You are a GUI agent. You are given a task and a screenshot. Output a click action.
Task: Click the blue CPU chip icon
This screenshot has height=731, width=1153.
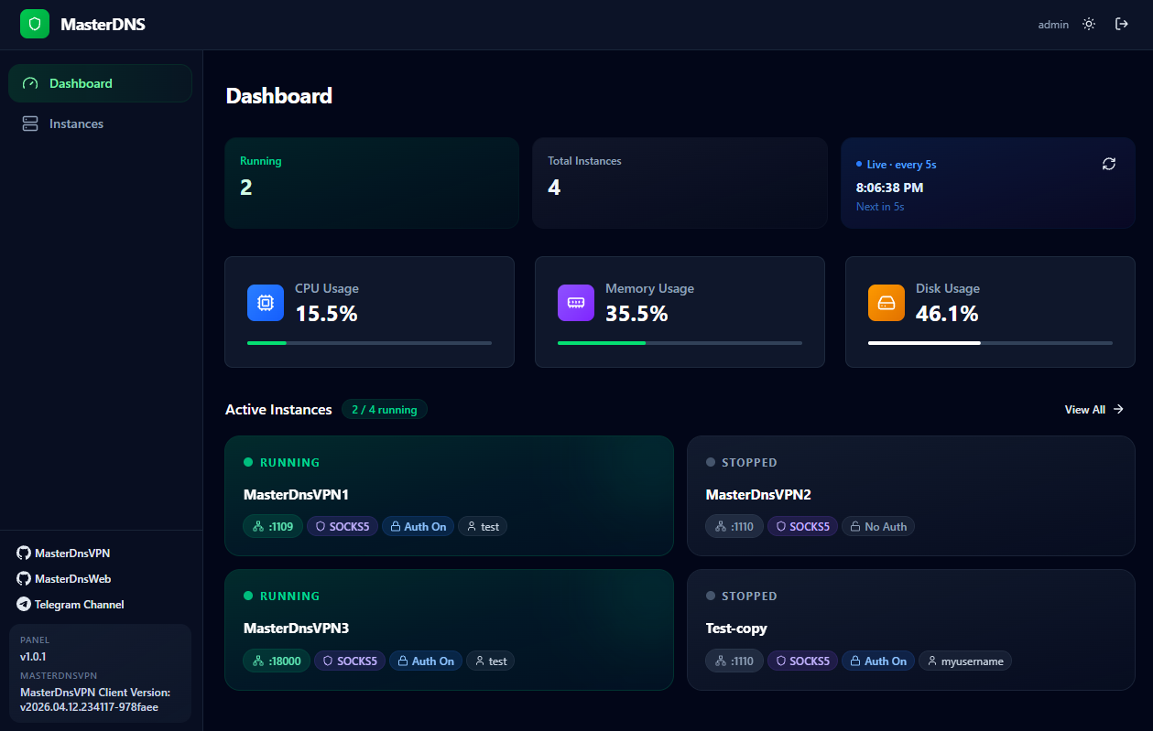(x=266, y=303)
